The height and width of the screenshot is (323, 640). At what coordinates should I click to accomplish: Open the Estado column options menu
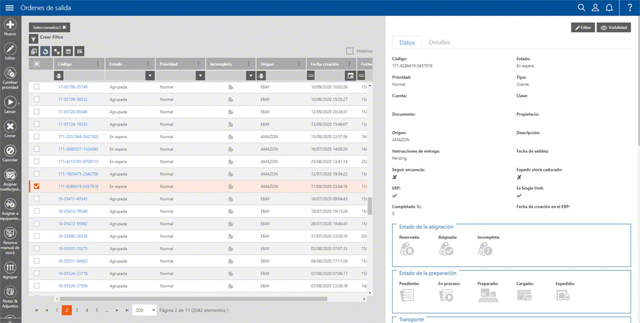pos(148,63)
